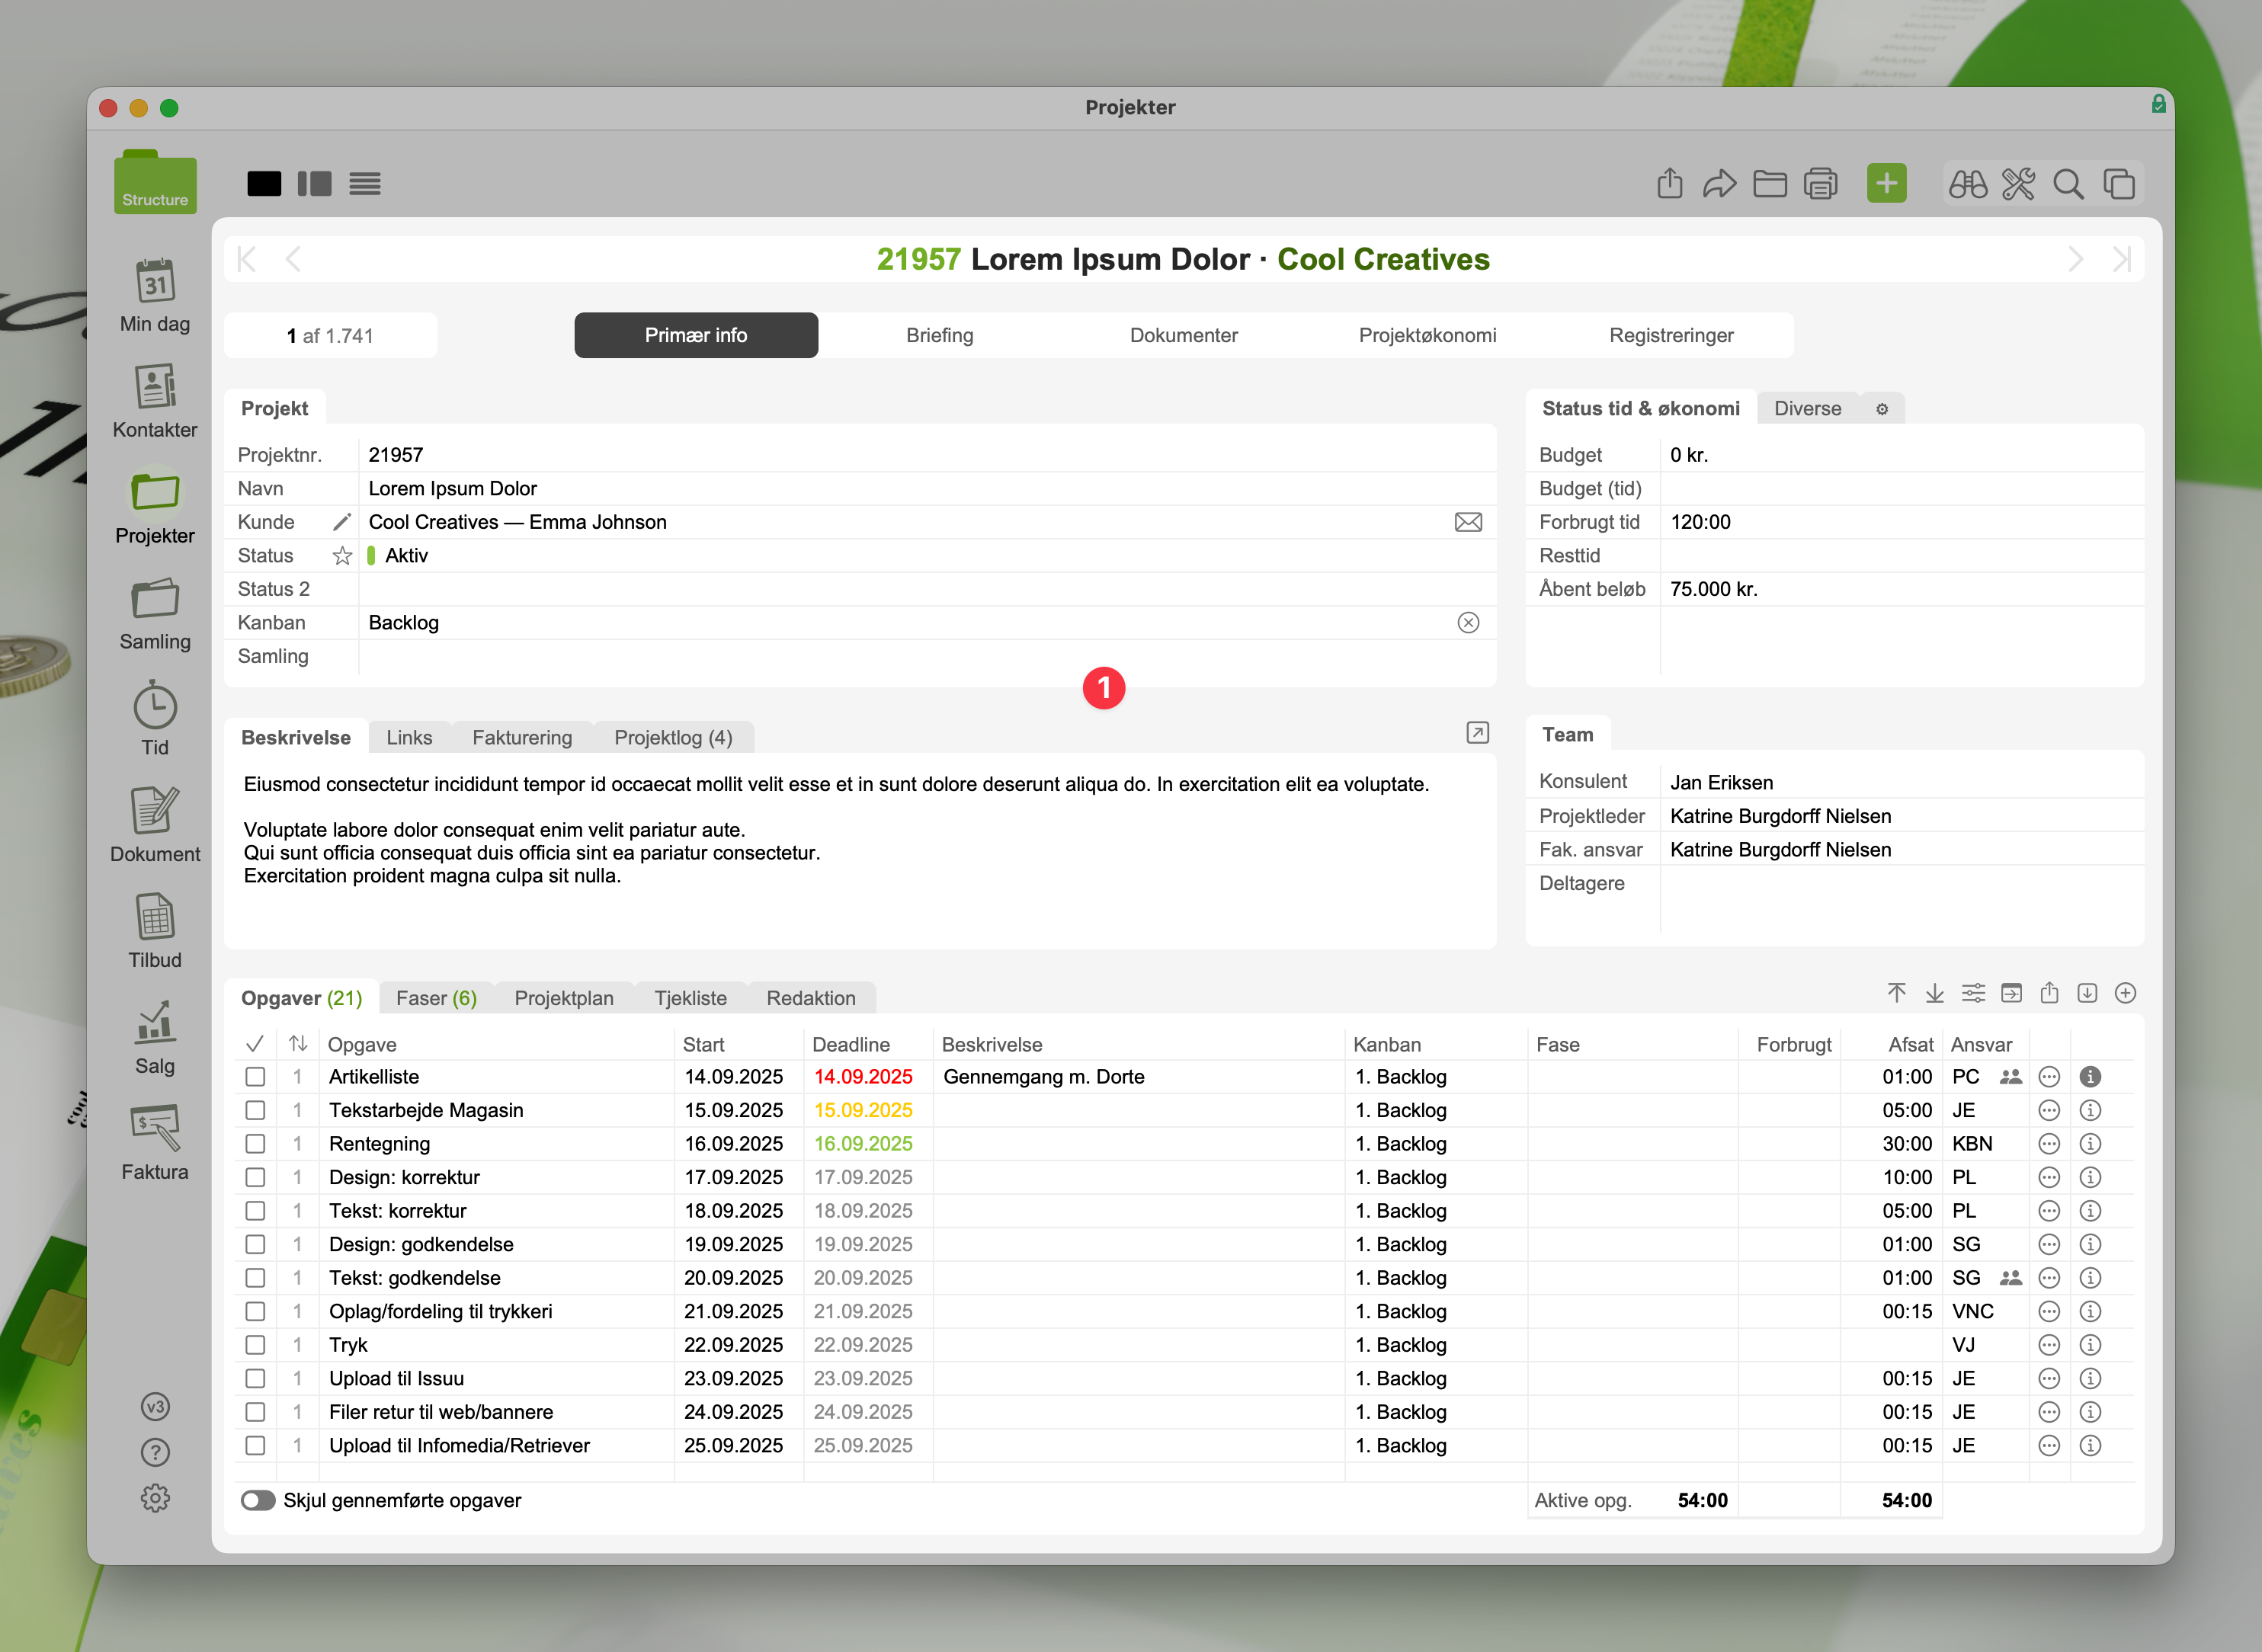The height and width of the screenshot is (1652, 2262).
Task: Click the print icon in toolbar
Action: point(1820,184)
